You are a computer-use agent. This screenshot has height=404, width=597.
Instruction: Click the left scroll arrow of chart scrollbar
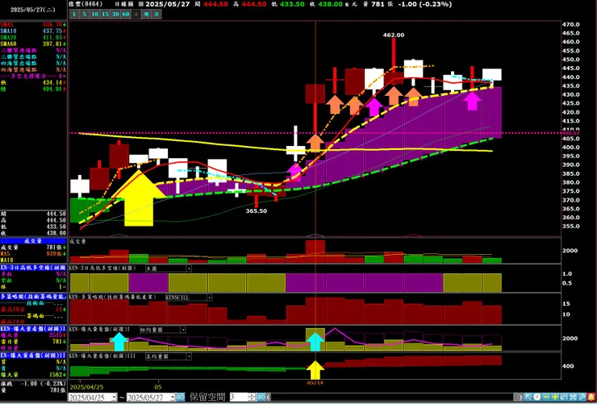tap(269, 398)
